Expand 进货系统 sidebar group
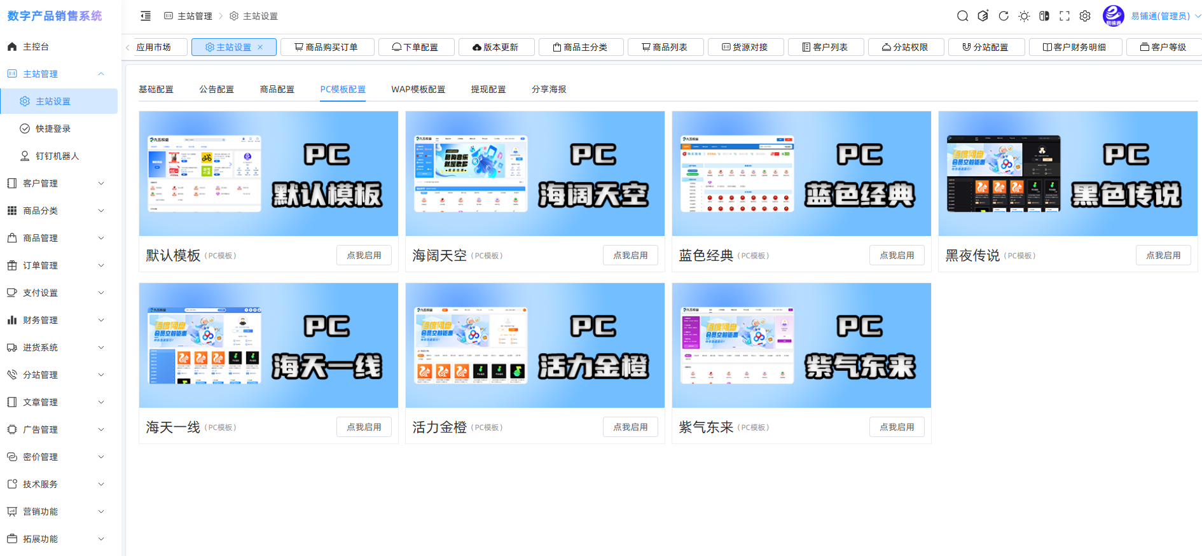The image size is (1202, 556). pyautogui.click(x=59, y=347)
